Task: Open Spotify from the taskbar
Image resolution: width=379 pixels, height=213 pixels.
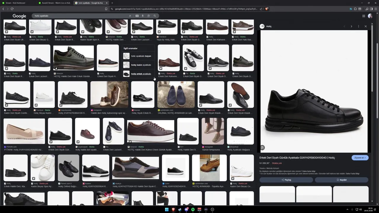Action: coord(193,209)
